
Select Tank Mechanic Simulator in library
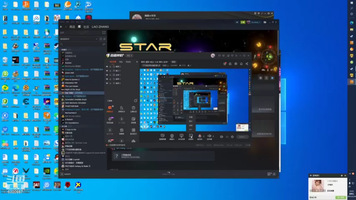[75, 103]
